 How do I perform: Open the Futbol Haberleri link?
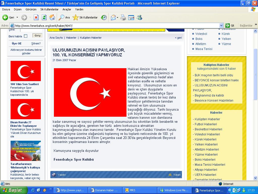[x=206, y=124]
